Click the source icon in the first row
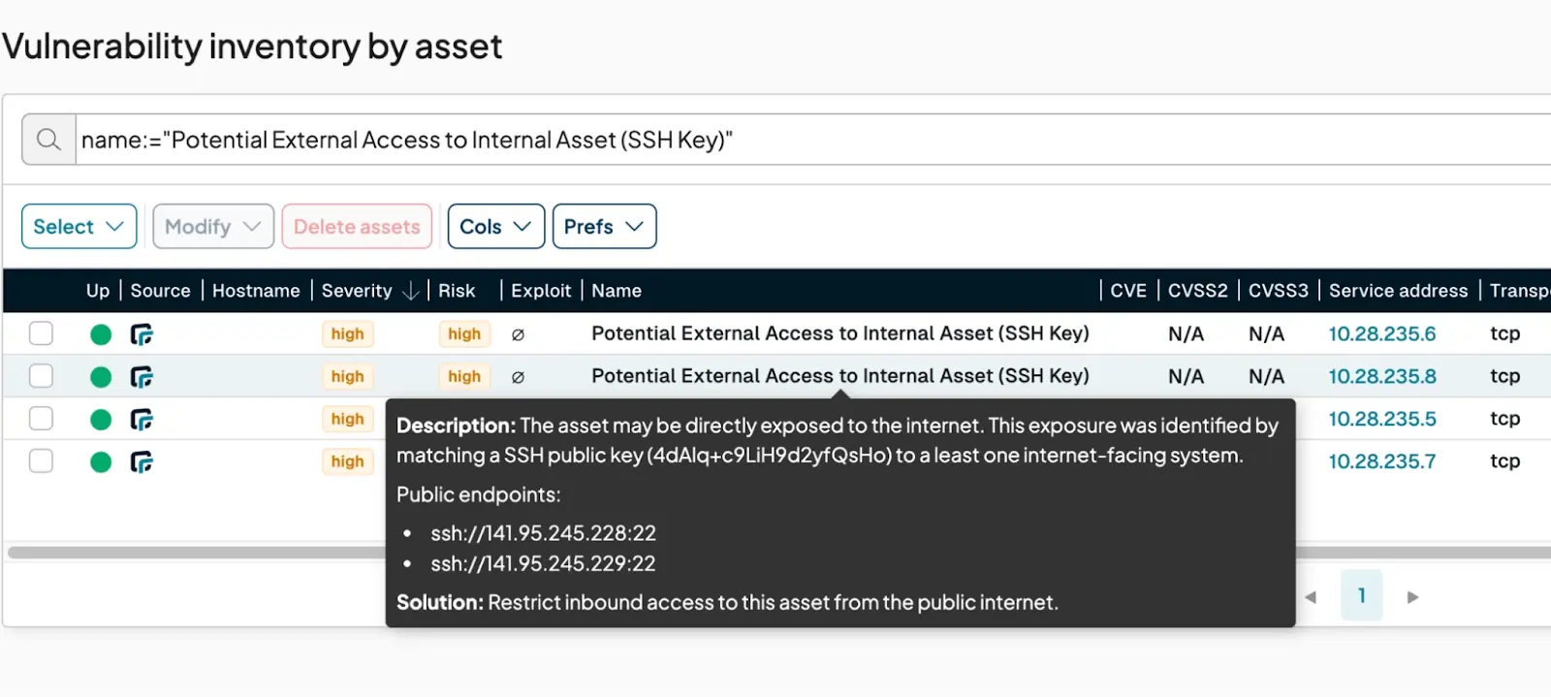 (x=142, y=334)
